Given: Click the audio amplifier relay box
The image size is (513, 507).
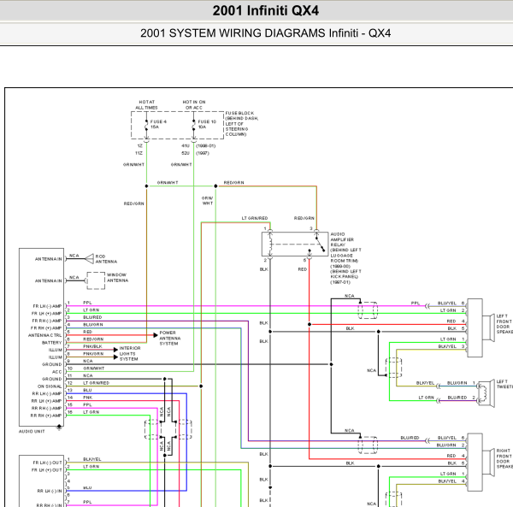Looking at the screenshot, I should [295, 244].
